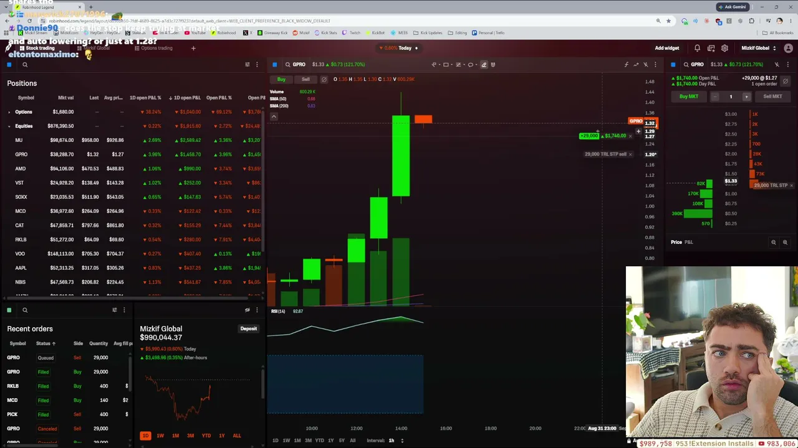Select the chart 5Y range button
The image size is (798, 448).
[342, 441]
